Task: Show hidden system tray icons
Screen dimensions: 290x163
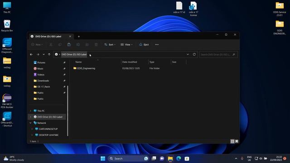Action: [236, 158]
